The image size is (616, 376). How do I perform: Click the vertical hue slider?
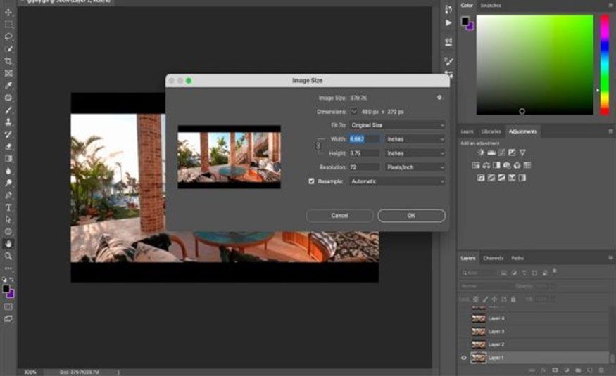point(604,63)
